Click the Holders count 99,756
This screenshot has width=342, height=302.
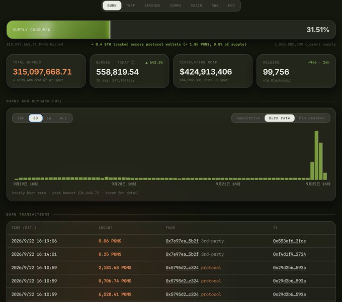tap(276, 72)
